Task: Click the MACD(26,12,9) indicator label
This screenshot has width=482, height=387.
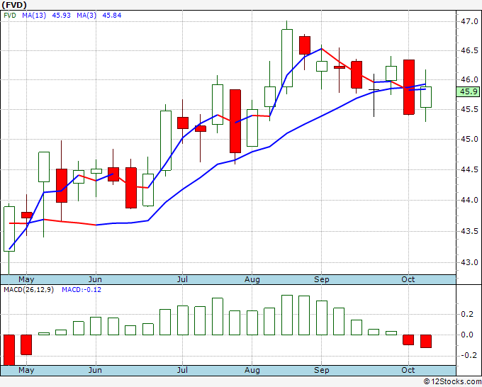Action: [x=28, y=290]
